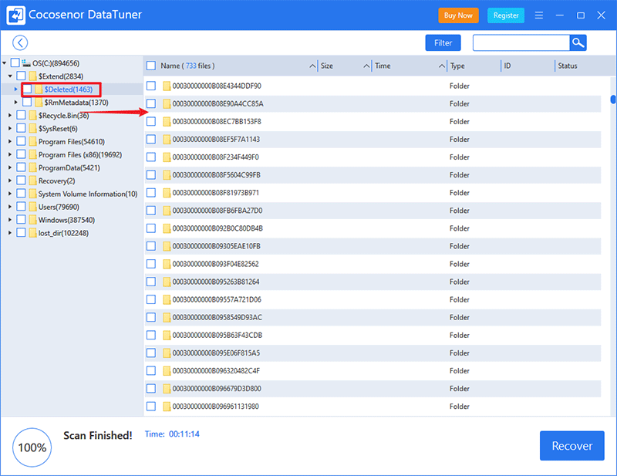Click the file list vertical scrollbar thumb

click(x=613, y=99)
